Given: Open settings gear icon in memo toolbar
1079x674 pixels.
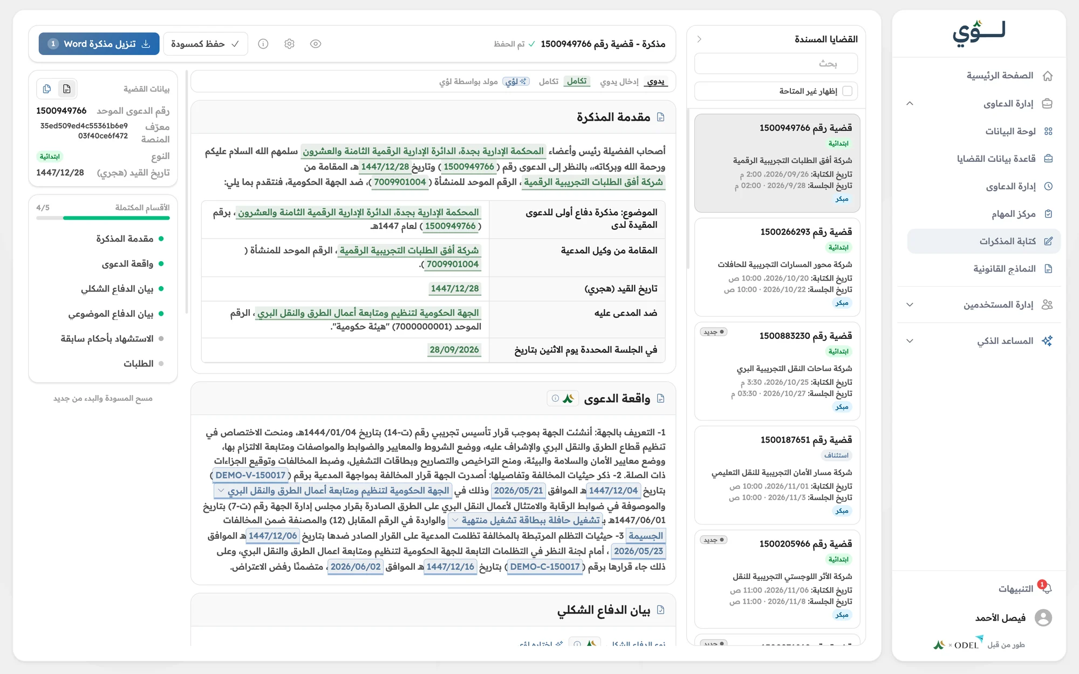Looking at the screenshot, I should pyautogui.click(x=289, y=44).
